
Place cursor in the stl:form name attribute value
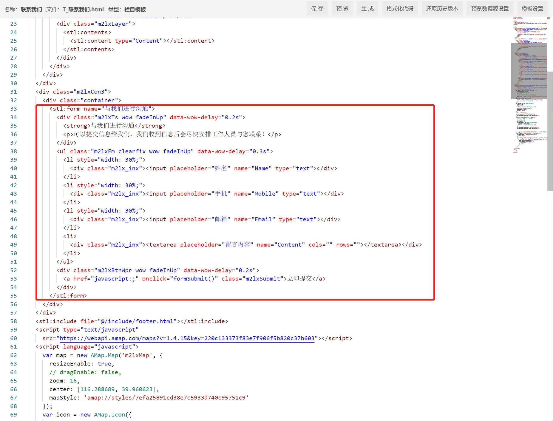(x=126, y=109)
